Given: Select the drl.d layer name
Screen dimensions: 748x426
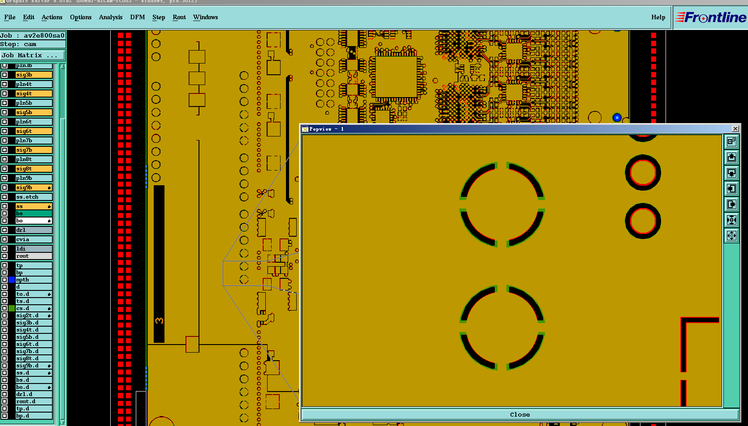Looking at the screenshot, I should 34,394.
